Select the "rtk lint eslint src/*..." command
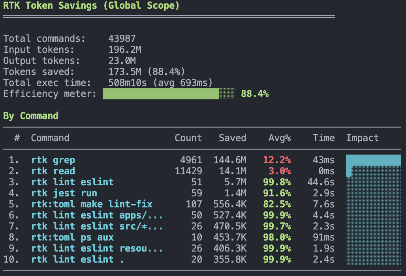 97,226
